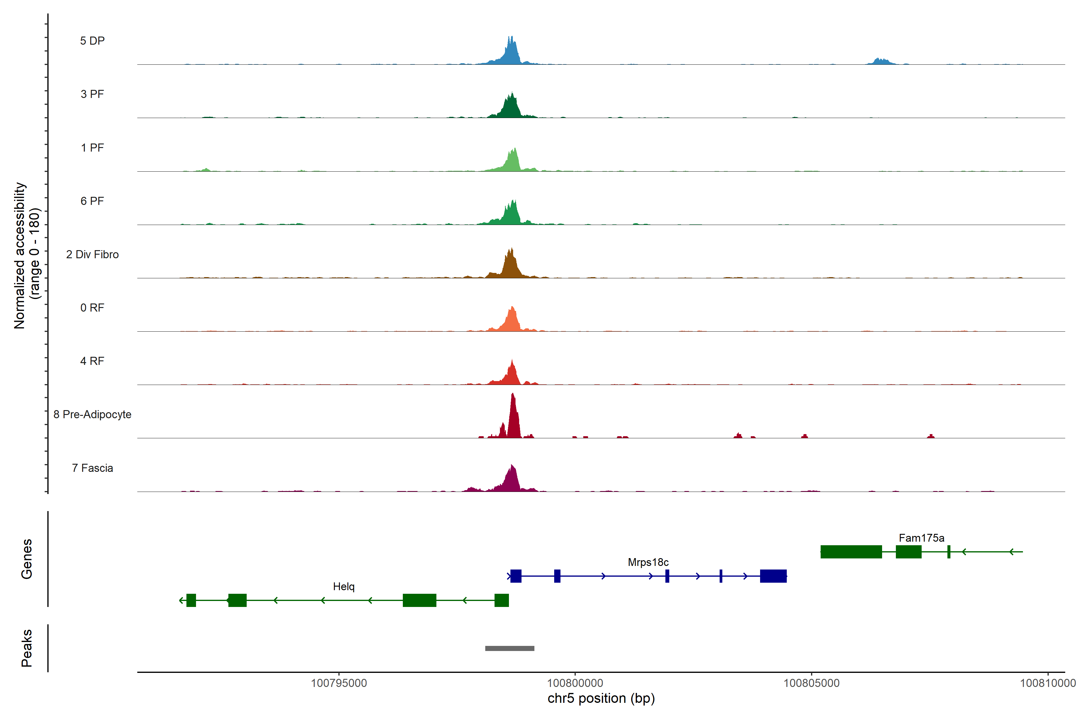The image size is (1079, 719).
Task: Click the gray peak bar in Peaks track
Action: click(x=510, y=648)
